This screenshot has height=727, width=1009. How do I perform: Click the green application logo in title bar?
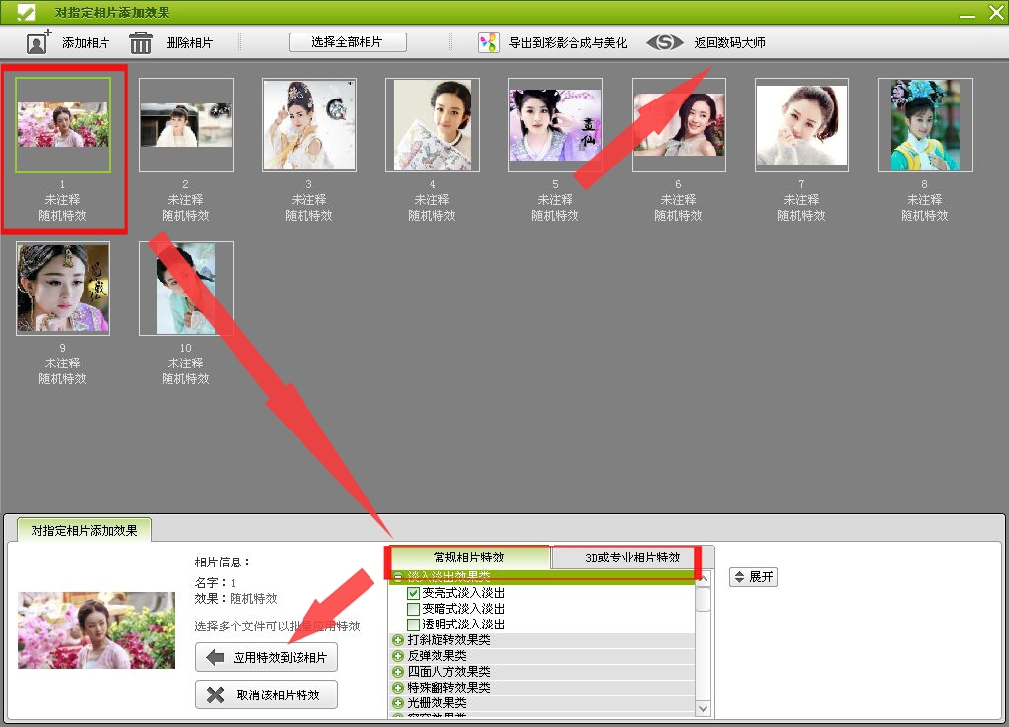[x=26, y=12]
